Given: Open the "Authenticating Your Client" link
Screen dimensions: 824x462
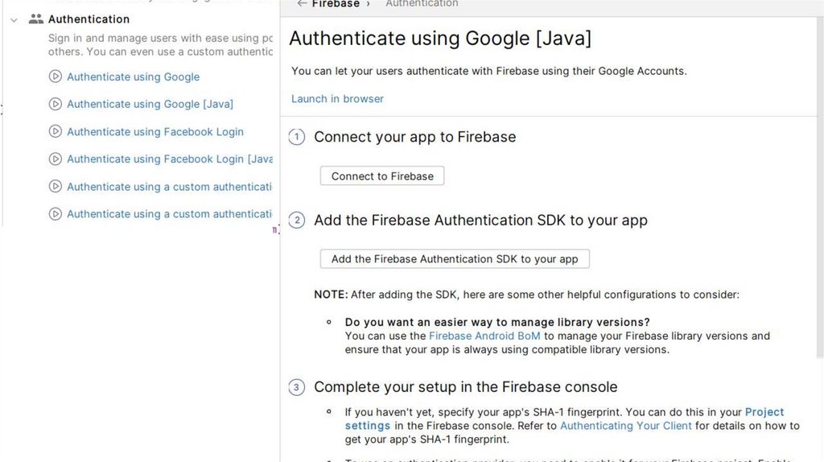Looking at the screenshot, I should pyautogui.click(x=626, y=426).
